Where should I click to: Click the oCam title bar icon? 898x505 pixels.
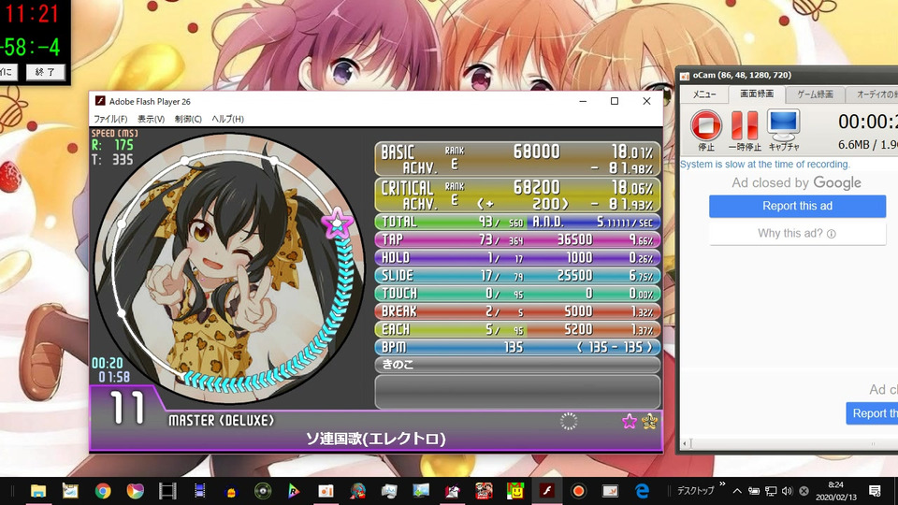(685, 76)
